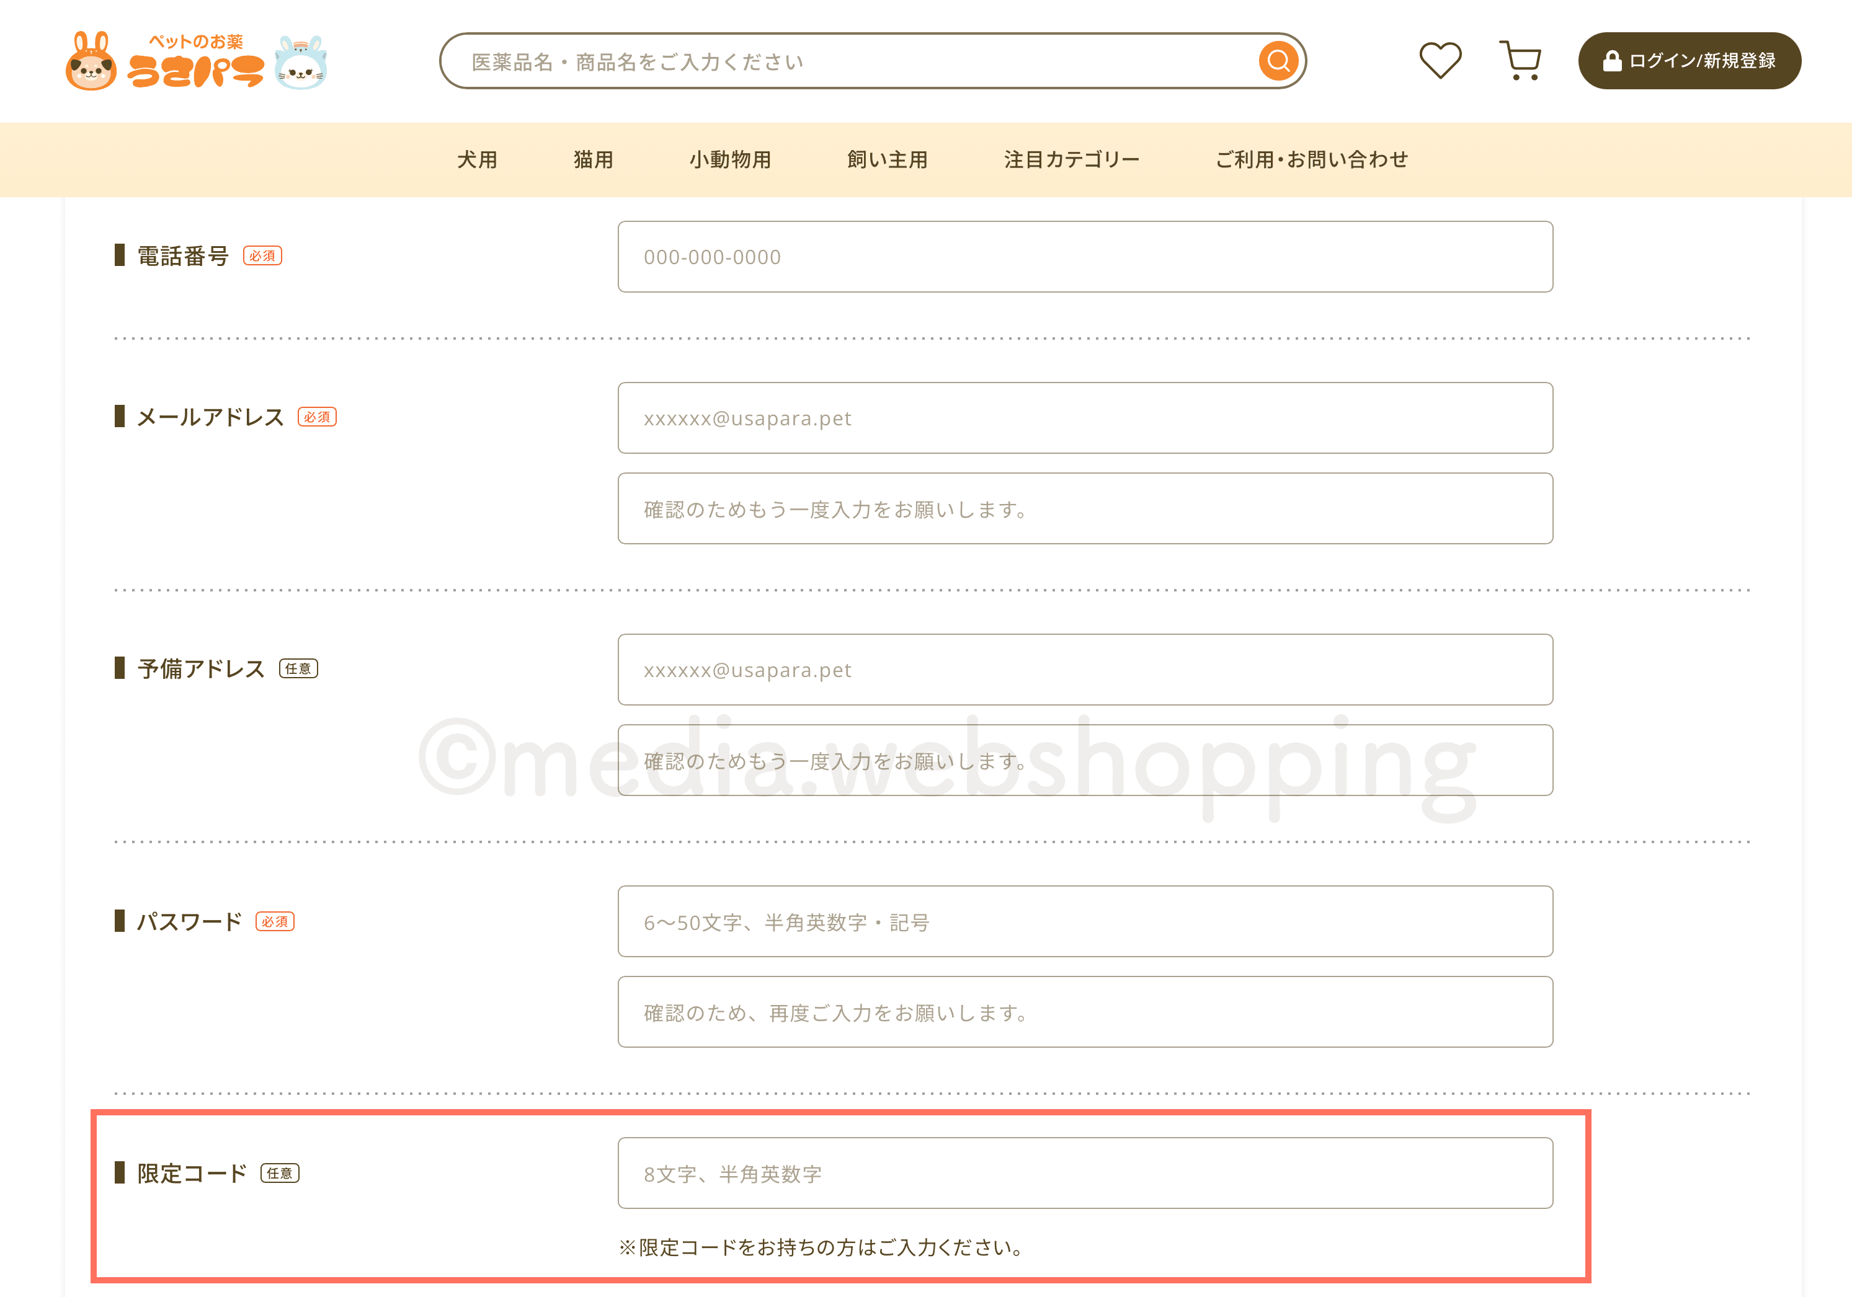Image resolution: width=1852 pixels, height=1297 pixels.
Task: Click the パスワード input field
Action: [1085, 921]
